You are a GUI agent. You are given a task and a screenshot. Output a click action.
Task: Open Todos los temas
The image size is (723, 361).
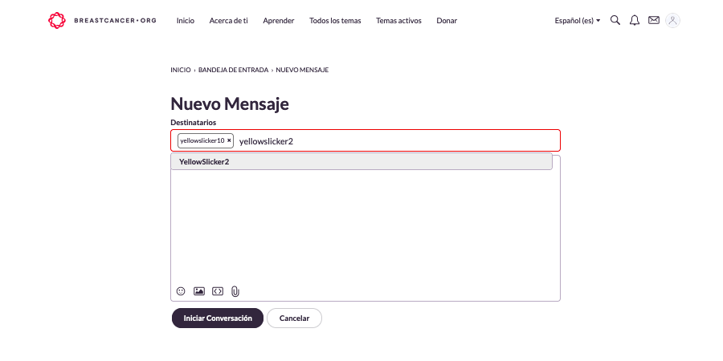tap(335, 21)
